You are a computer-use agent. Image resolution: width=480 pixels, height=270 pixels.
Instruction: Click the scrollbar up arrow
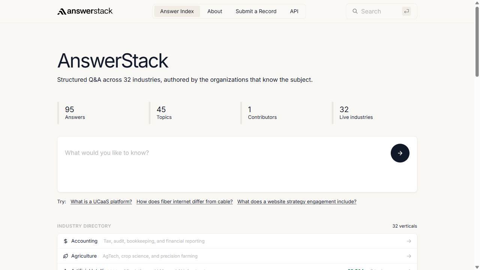477,3
